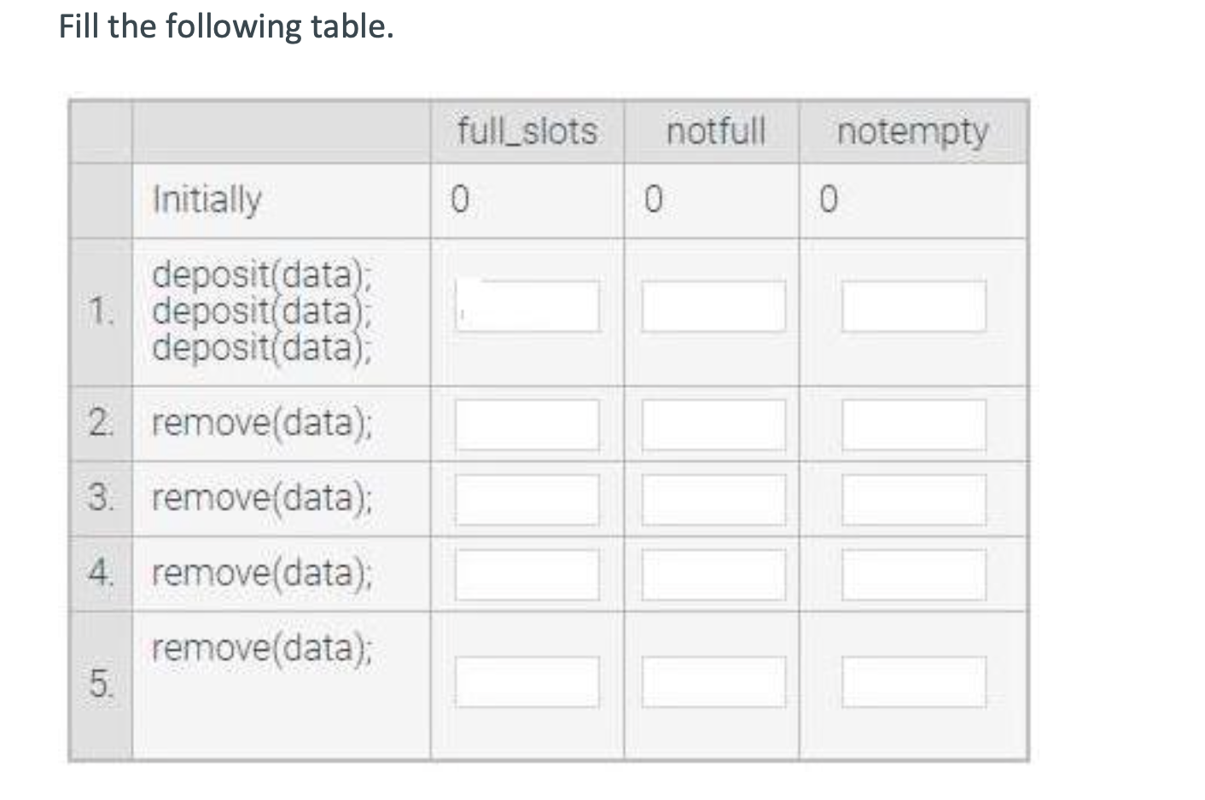The width and height of the screenshot is (1205, 800).
Task: Click the full_slots column header
Action: coord(527,131)
